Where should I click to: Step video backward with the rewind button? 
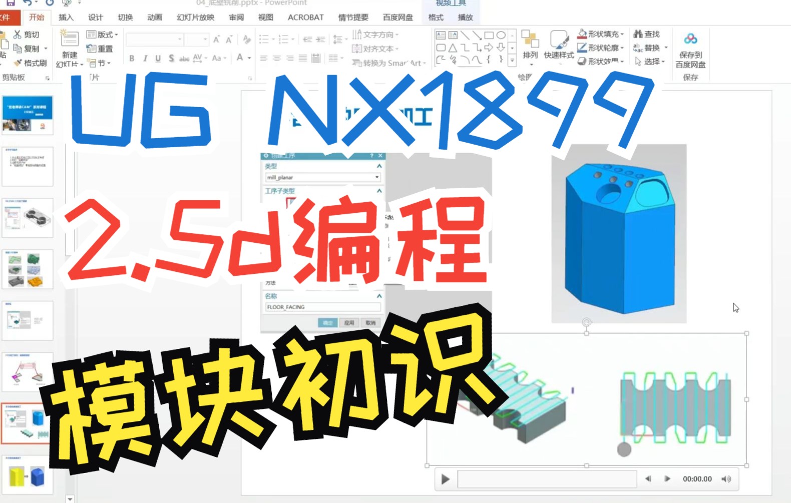(x=648, y=479)
